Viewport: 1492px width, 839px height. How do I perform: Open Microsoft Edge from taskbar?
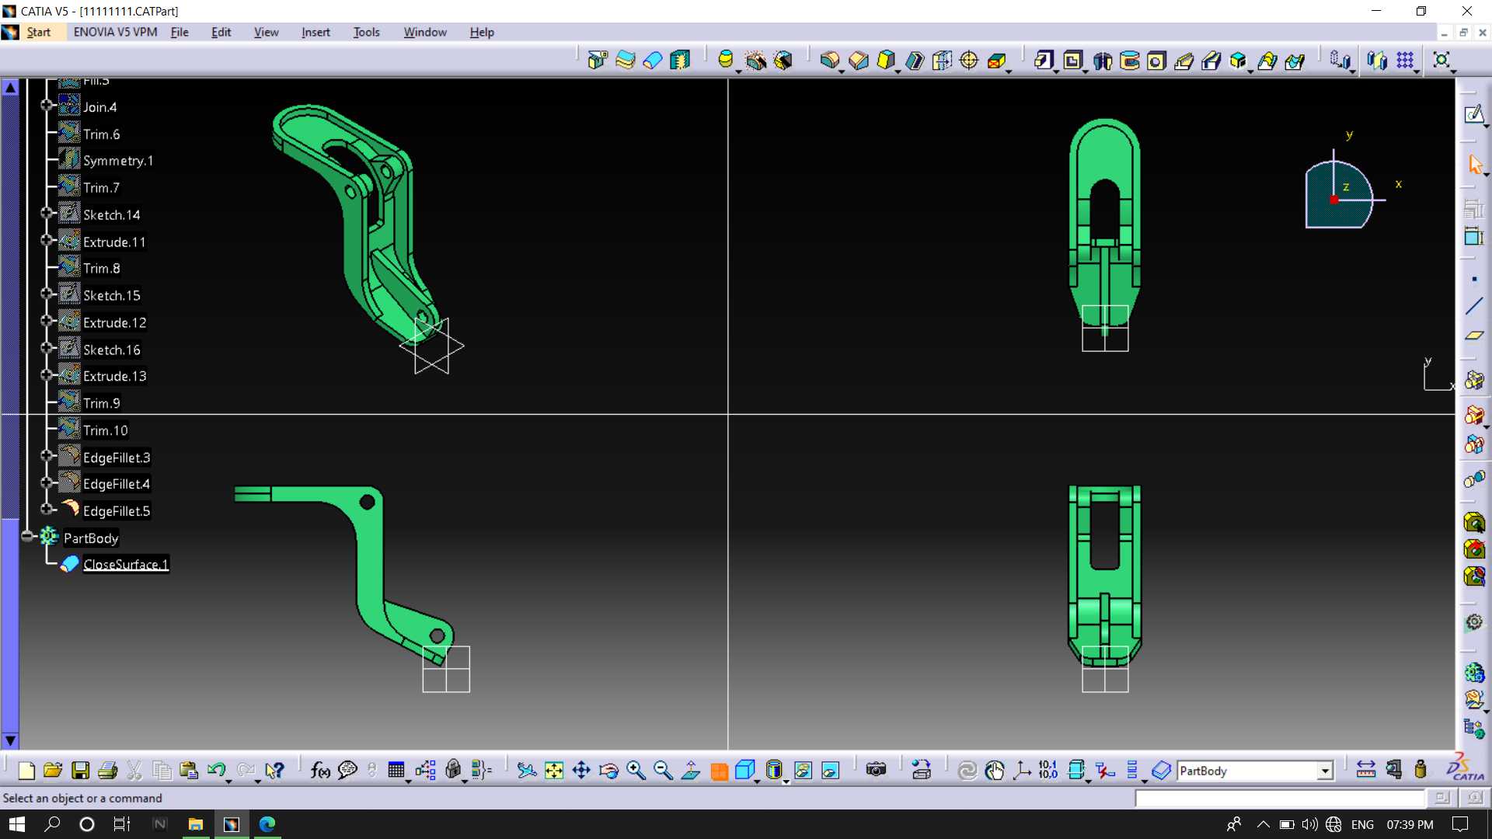point(267,824)
